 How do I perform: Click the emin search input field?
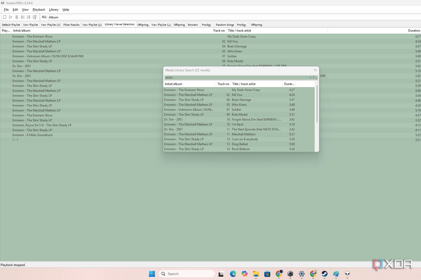coord(236,78)
